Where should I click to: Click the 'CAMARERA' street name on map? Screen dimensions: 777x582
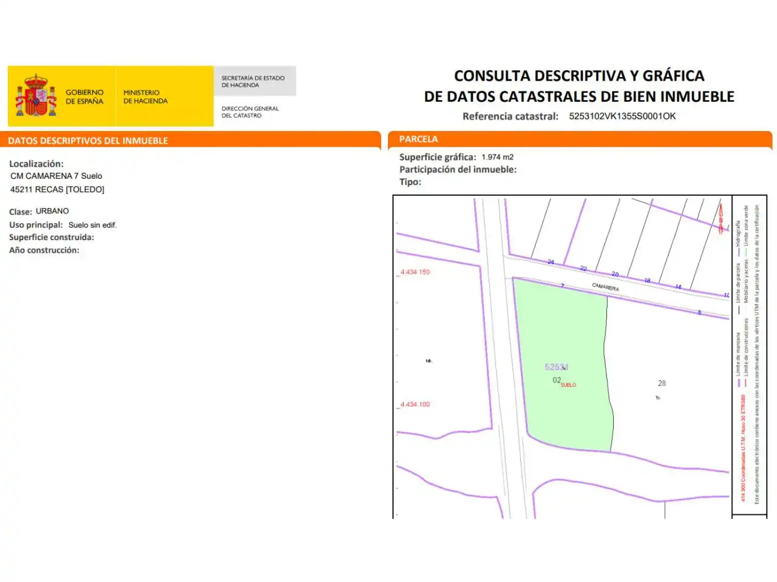pyautogui.click(x=605, y=287)
